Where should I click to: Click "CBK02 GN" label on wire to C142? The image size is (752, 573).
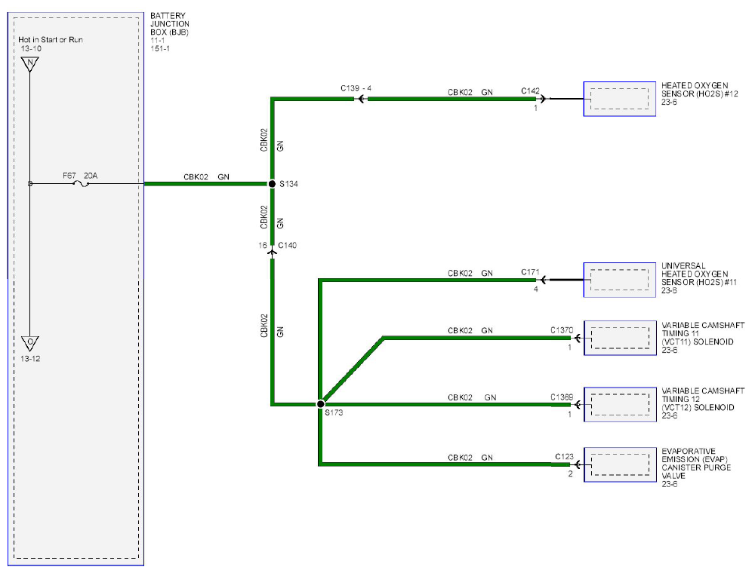click(470, 92)
